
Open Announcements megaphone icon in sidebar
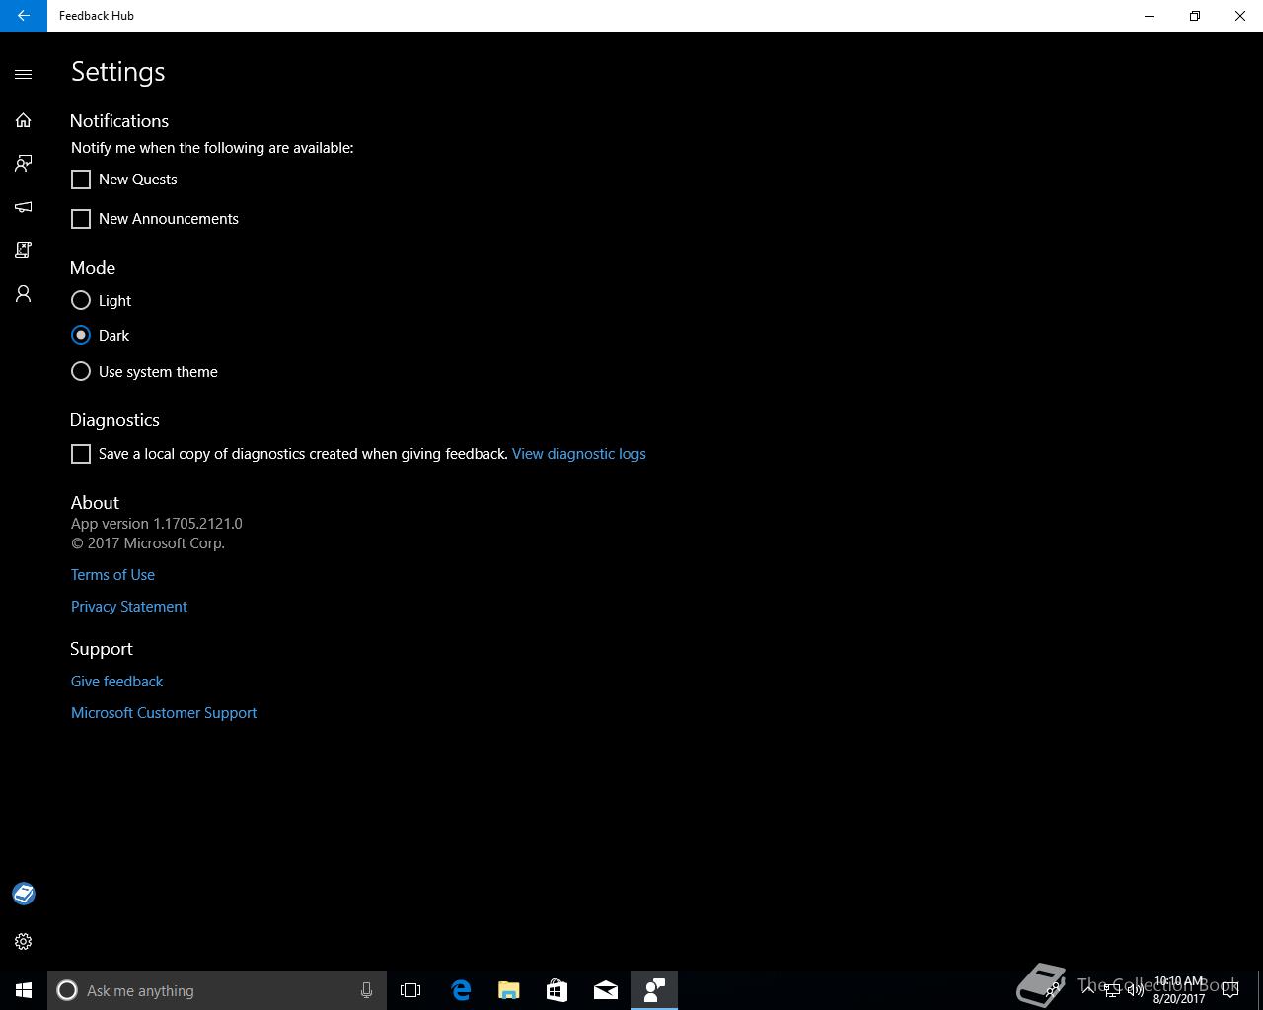[x=24, y=207]
